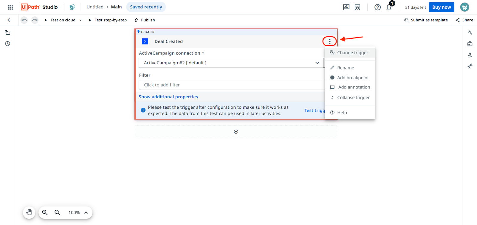Open the project explorer icon in left sidebar
This screenshot has width=477, height=225.
(x=8, y=33)
